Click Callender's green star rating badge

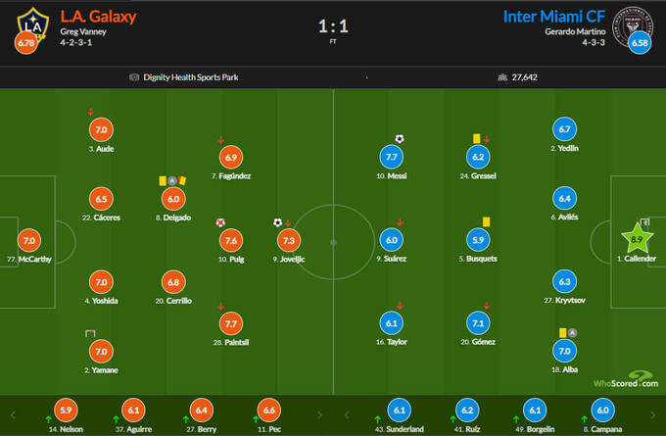pos(637,239)
